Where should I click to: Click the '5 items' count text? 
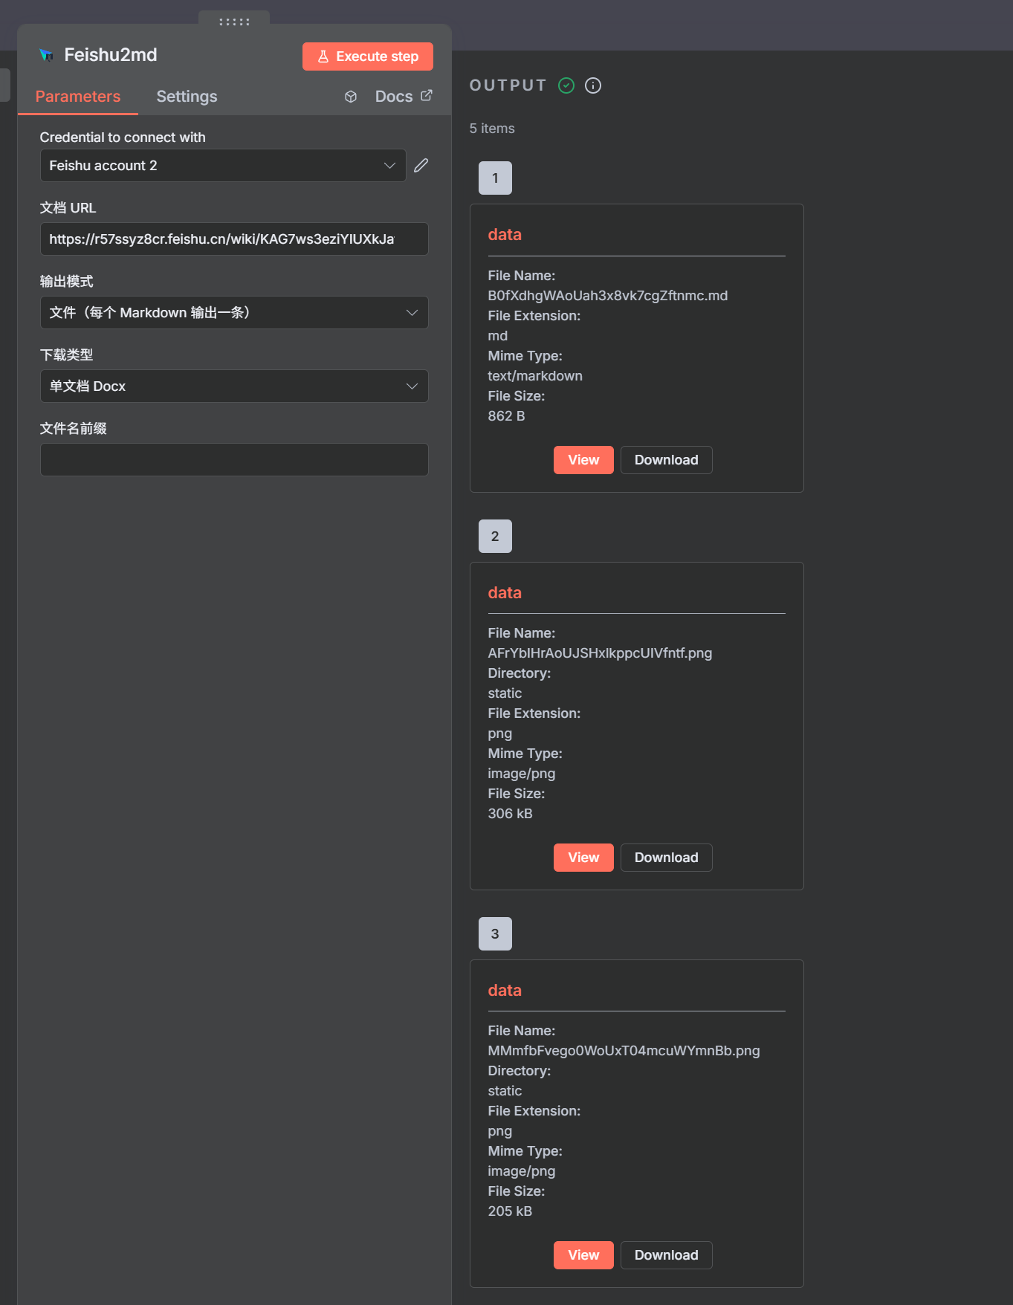pyautogui.click(x=492, y=129)
